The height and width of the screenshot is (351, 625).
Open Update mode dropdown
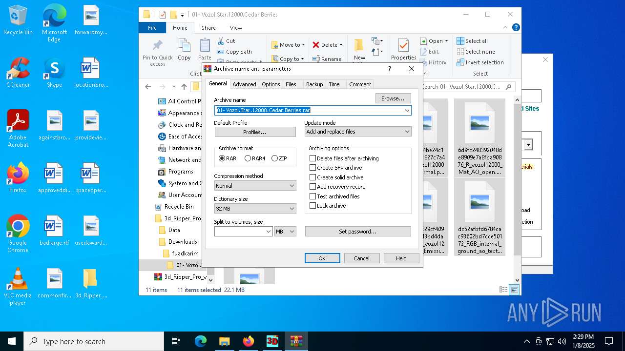point(358,132)
